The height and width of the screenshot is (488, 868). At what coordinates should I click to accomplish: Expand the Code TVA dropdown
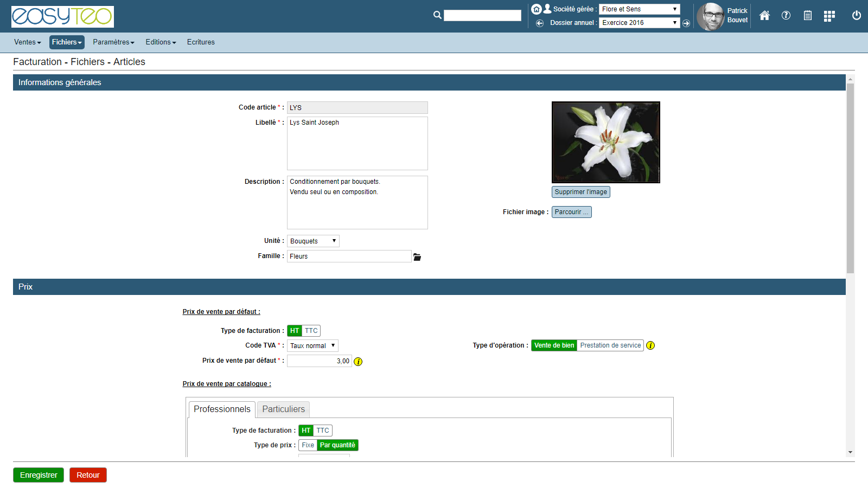pos(312,346)
